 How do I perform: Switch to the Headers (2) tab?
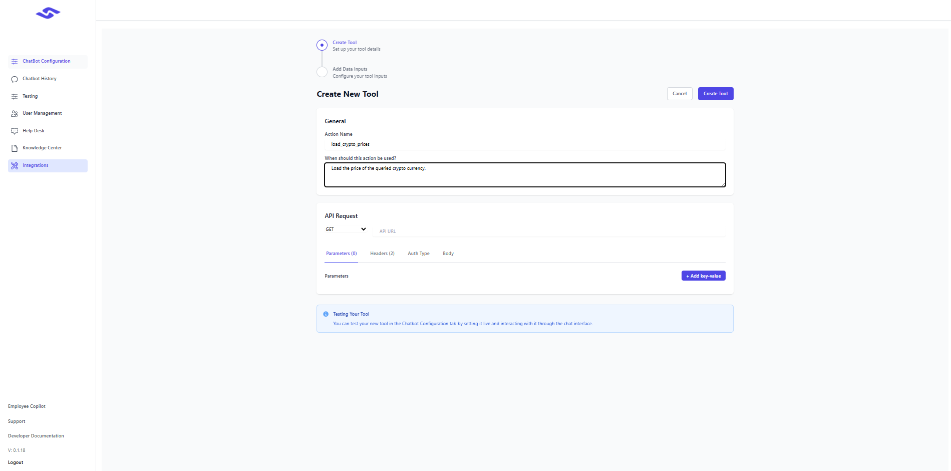coord(382,254)
